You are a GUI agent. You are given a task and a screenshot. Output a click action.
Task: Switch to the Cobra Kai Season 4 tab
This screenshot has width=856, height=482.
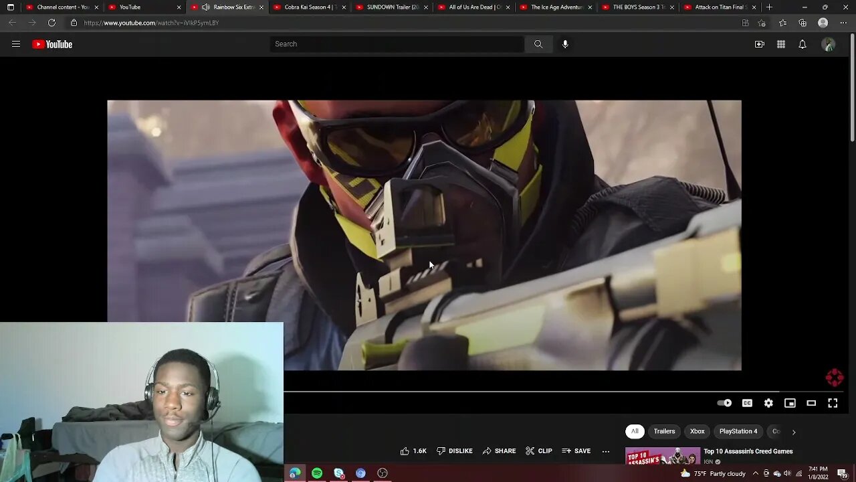pyautogui.click(x=309, y=7)
